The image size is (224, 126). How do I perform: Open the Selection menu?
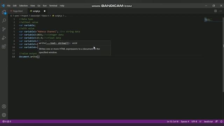coord(23,6)
